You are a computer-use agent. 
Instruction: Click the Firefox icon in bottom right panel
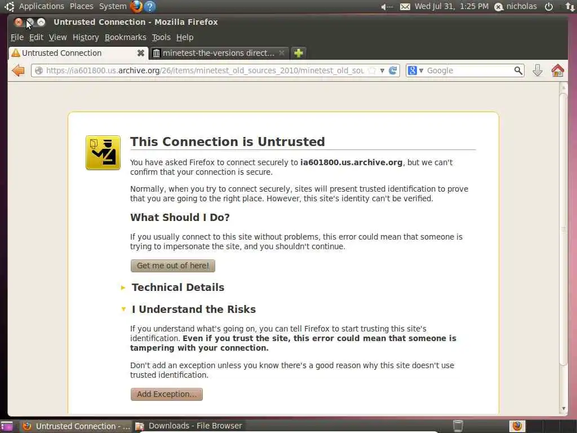[517, 426]
